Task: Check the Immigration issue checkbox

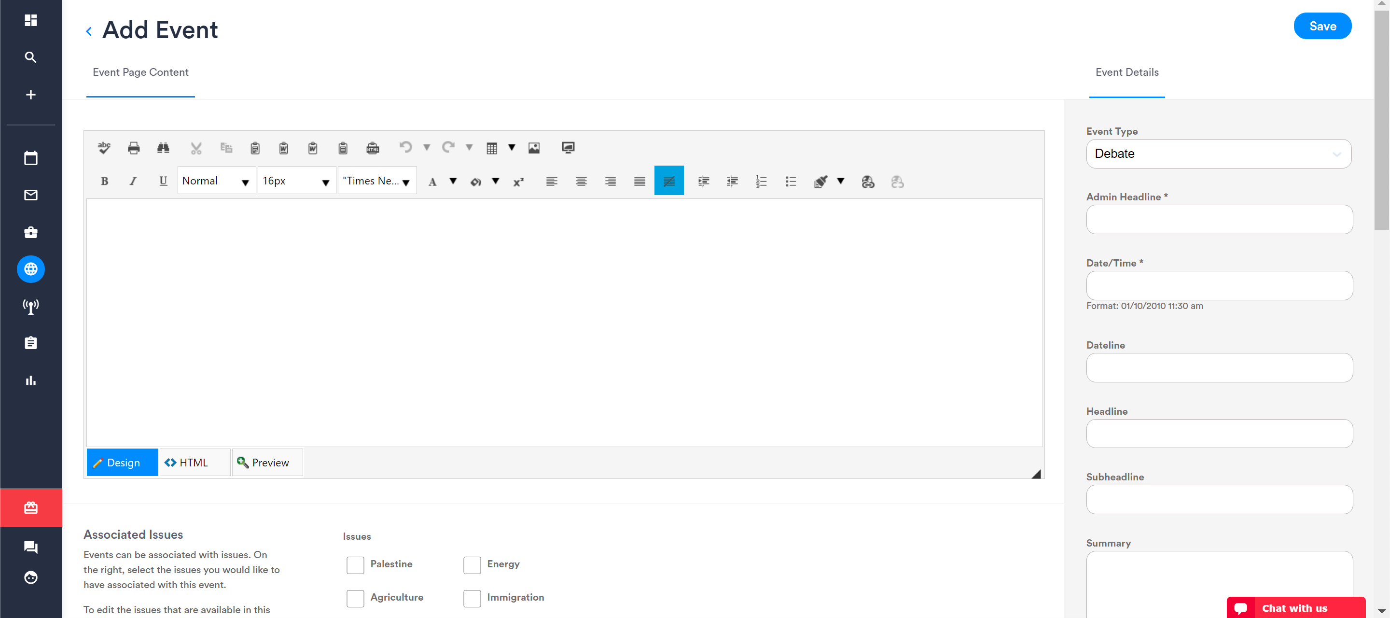Action: pyautogui.click(x=472, y=598)
